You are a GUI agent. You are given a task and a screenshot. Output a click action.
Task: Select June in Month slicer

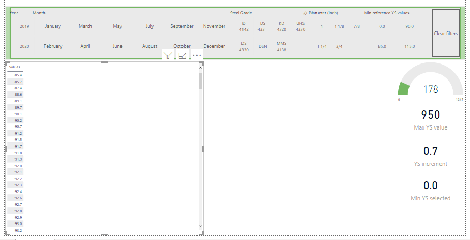point(117,46)
